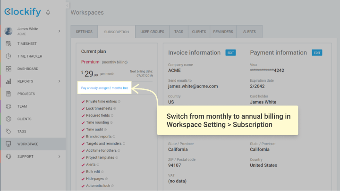Click the 07/27/2019 next billing date

(144, 76)
